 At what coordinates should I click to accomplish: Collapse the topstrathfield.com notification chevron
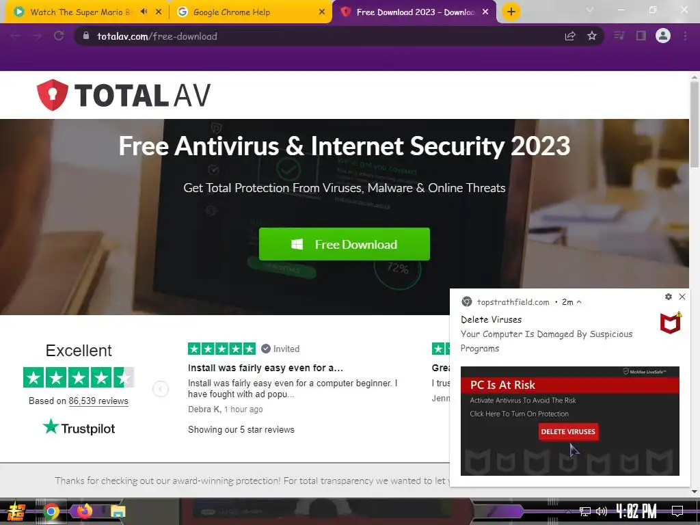click(579, 302)
